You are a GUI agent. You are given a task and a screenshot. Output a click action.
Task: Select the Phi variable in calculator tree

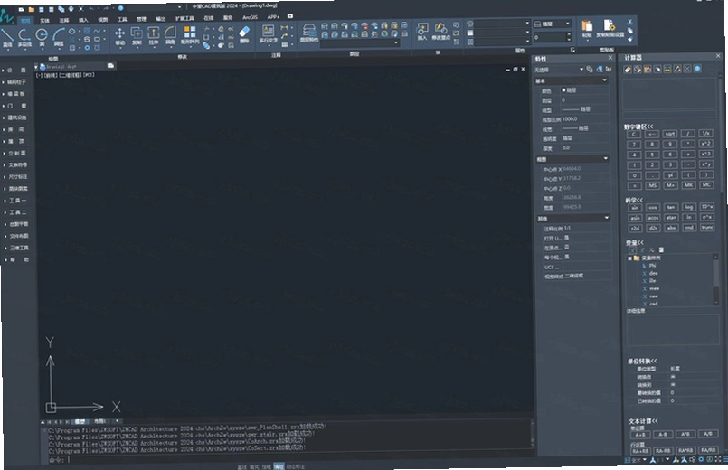tap(653, 266)
